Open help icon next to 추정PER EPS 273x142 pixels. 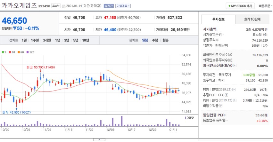tap(227, 95)
